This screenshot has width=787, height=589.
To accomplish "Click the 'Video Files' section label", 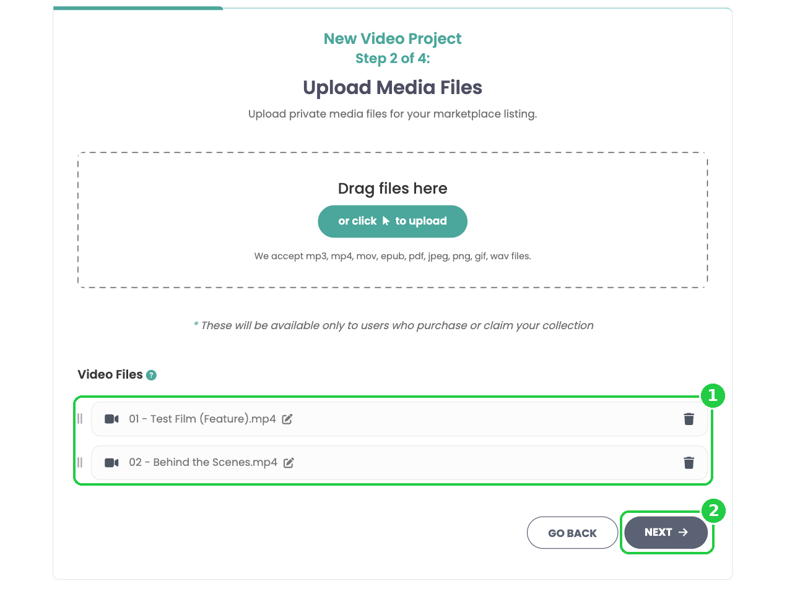I will pos(110,374).
